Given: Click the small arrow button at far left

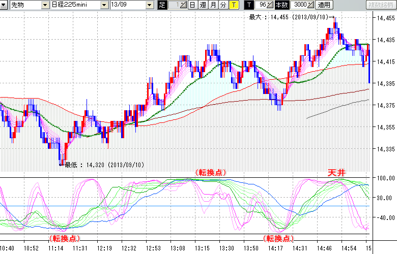Looking at the screenshot, I should pos(4,5).
